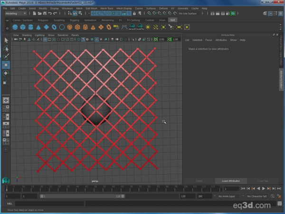
Task: Click the polygon torus shelf icon
Action: tap(54, 27)
